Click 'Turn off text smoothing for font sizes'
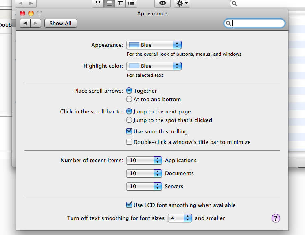 click(x=116, y=218)
